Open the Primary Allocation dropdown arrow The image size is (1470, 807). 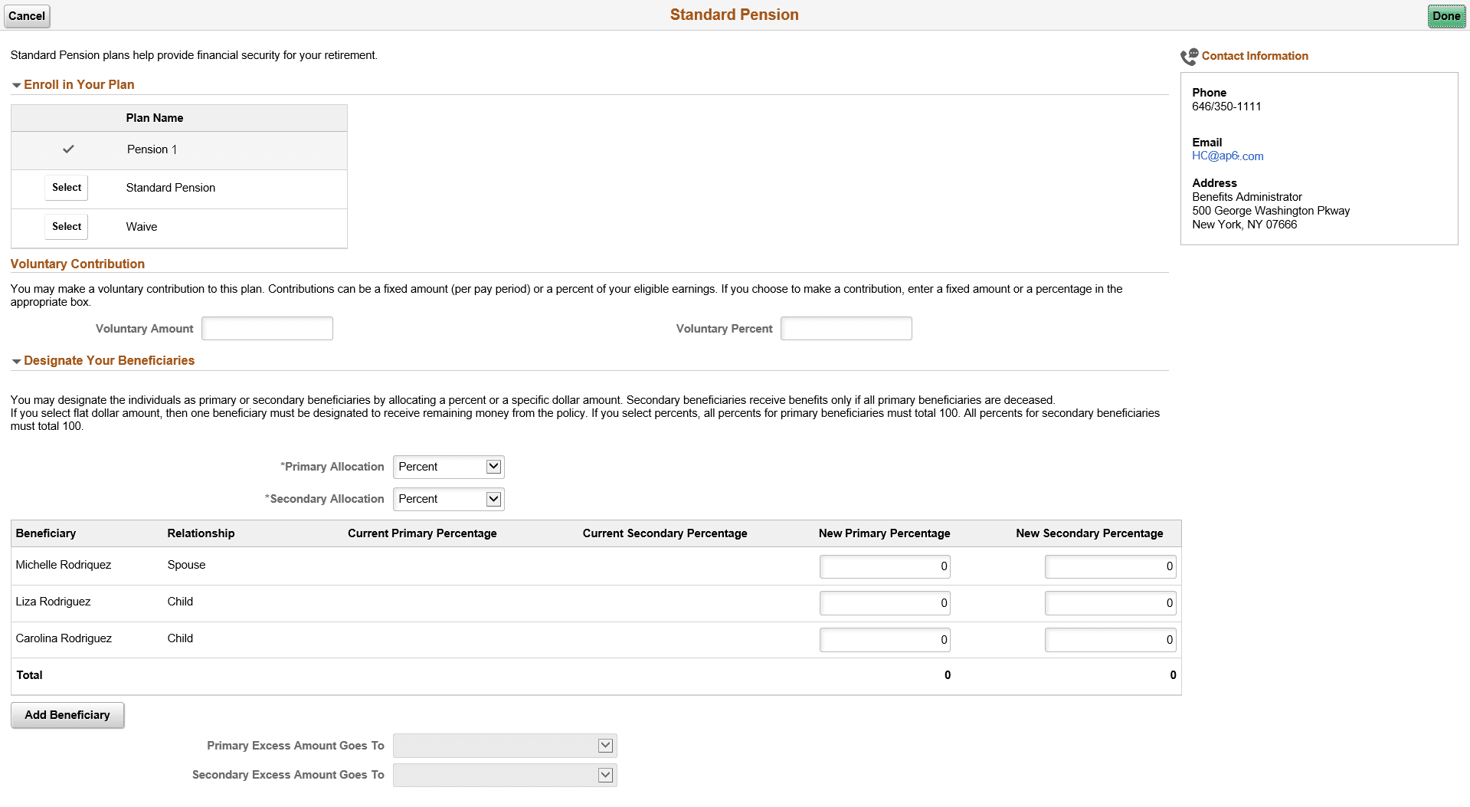click(x=494, y=467)
